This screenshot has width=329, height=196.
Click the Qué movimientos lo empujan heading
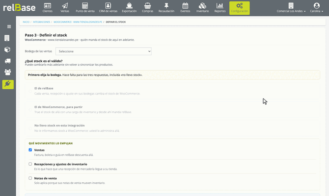tap(51, 144)
